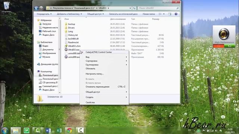The image size is (239, 134).
Task: Open the green Camtasia taskbar icon
Action: click(x=37, y=131)
